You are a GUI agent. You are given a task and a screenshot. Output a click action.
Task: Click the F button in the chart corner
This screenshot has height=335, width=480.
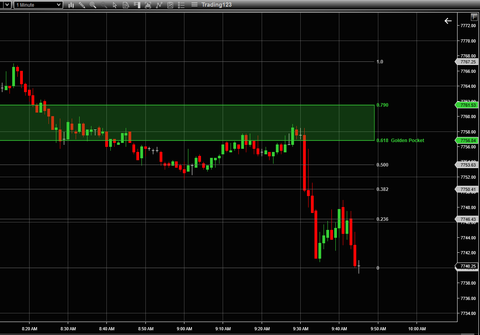click(x=474, y=17)
